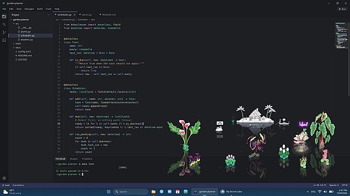350x196 pixels.
Task: Click the Run button
Action: pos(342,9)
